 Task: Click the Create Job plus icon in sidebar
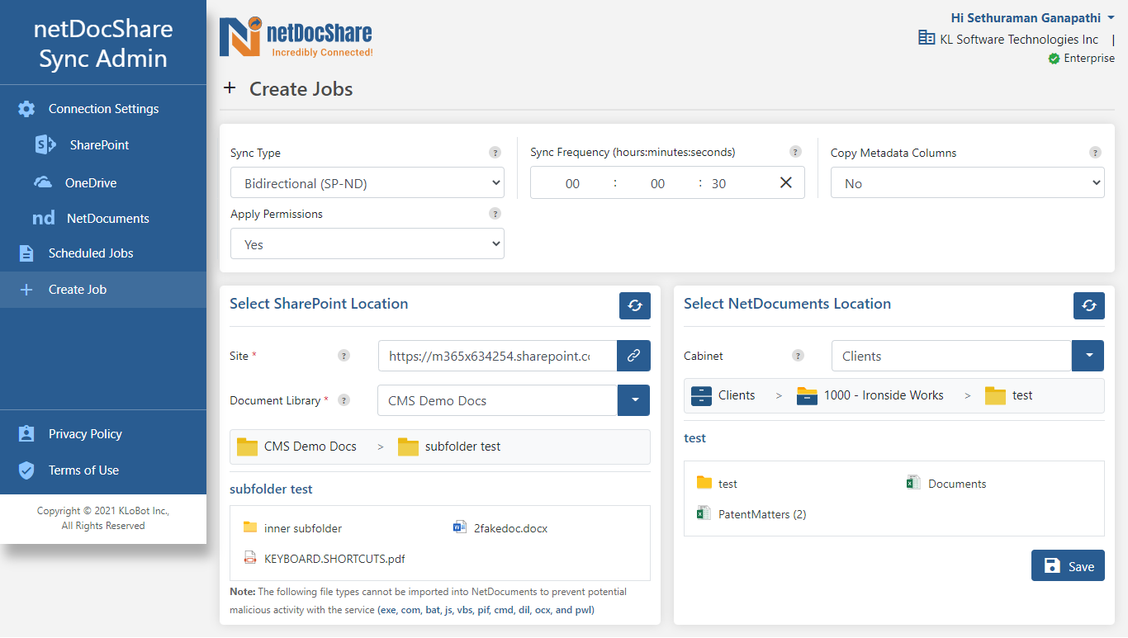pos(26,290)
